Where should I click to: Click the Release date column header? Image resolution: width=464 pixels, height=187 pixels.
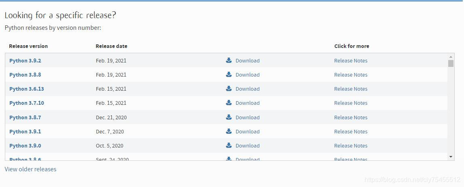(112, 46)
